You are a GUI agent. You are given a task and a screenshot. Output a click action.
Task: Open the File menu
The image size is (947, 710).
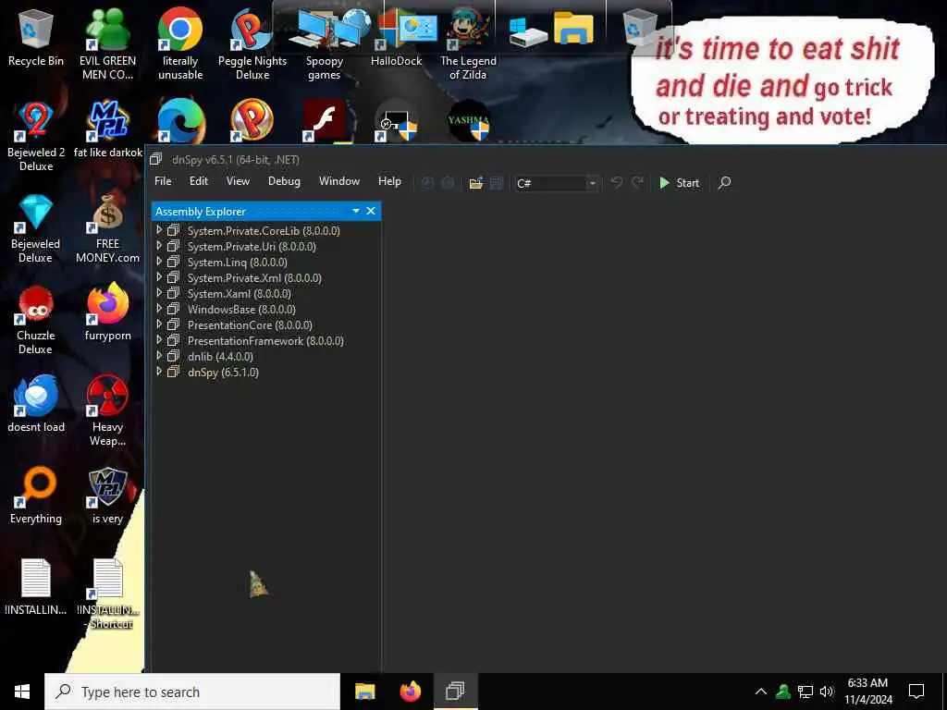(x=163, y=181)
